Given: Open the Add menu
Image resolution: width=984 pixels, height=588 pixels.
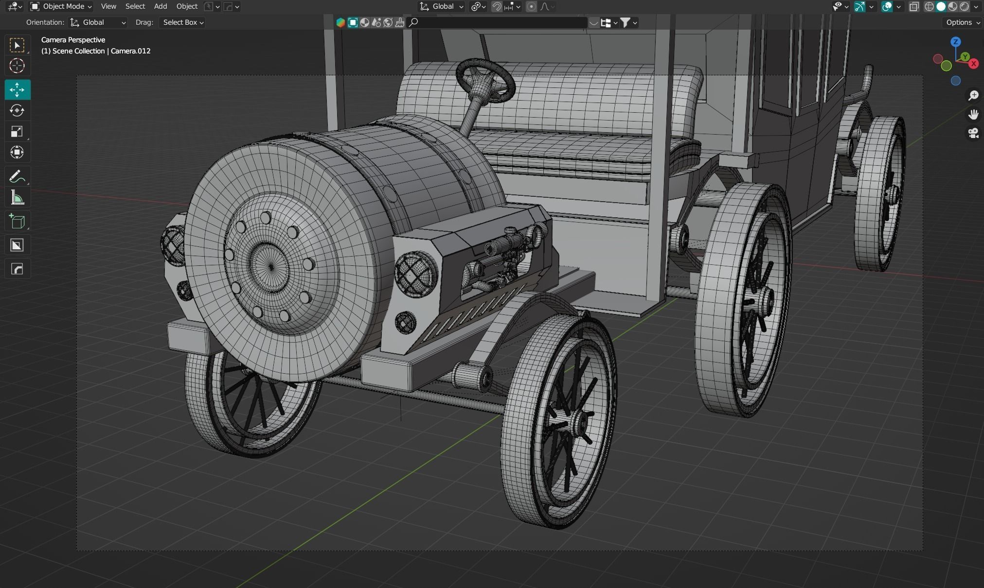Looking at the screenshot, I should point(160,6).
